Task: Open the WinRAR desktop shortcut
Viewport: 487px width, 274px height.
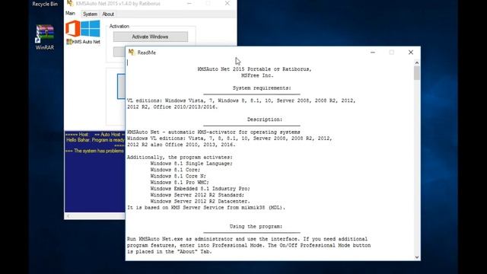Action: 45,37
